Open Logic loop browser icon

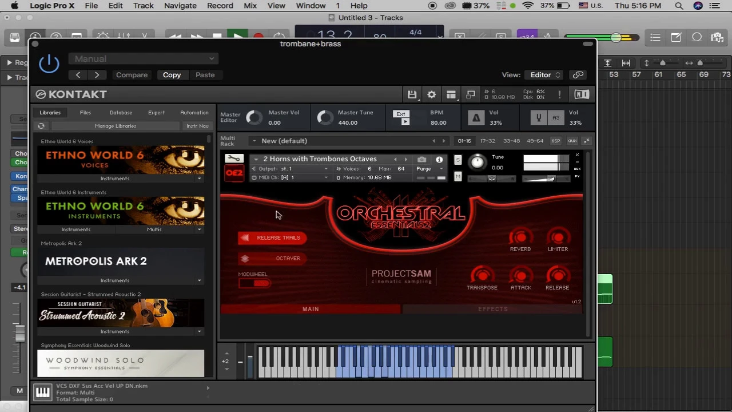697,38
